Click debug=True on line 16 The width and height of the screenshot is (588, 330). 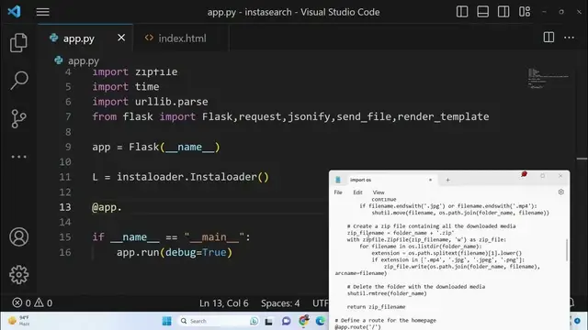pos(196,252)
